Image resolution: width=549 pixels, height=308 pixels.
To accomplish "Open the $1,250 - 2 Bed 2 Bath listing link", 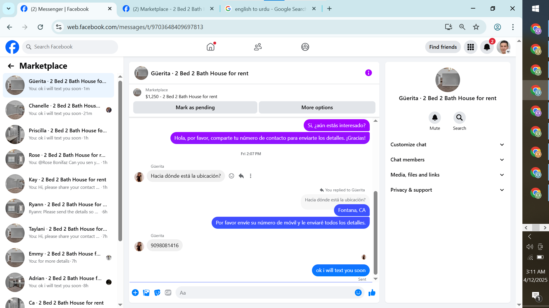I will (181, 97).
